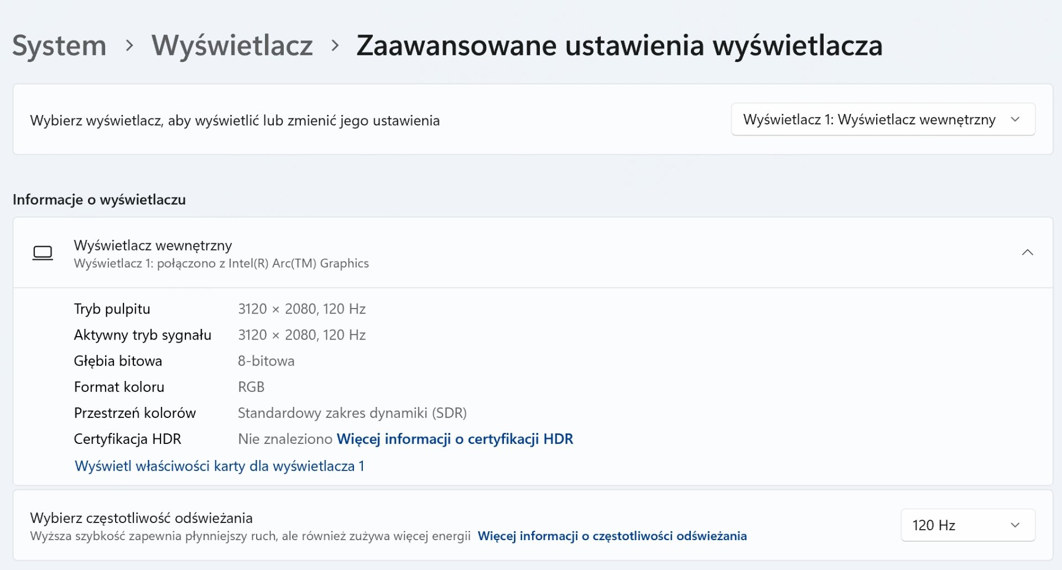Click the Tryb pulpitu resolution value

point(302,309)
